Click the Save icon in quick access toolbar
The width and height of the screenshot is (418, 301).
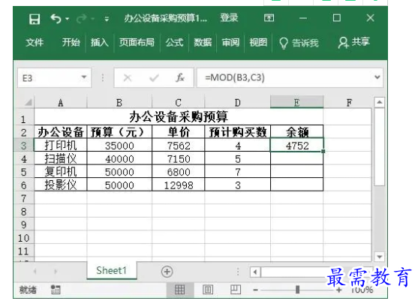[35, 20]
